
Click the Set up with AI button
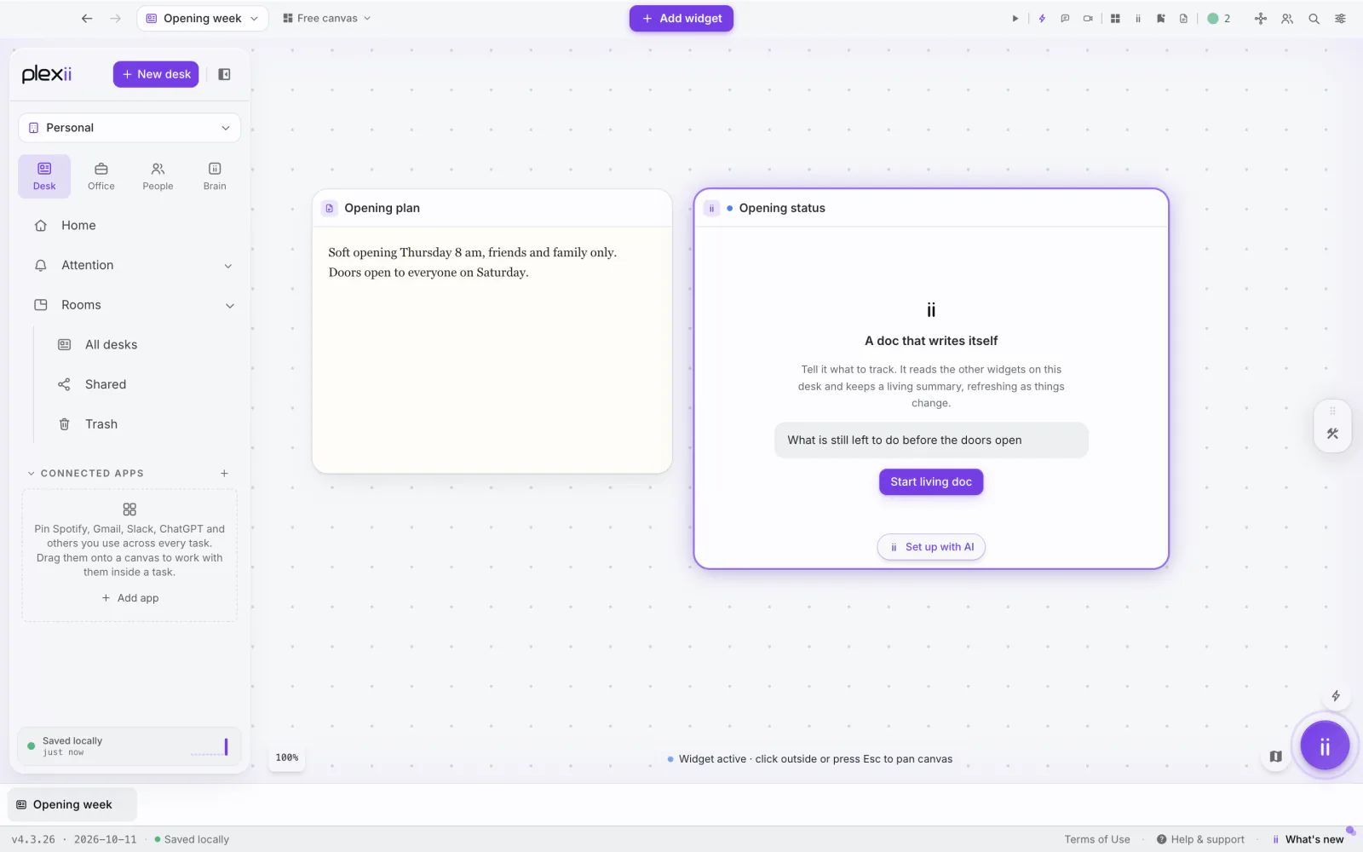click(x=931, y=547)
